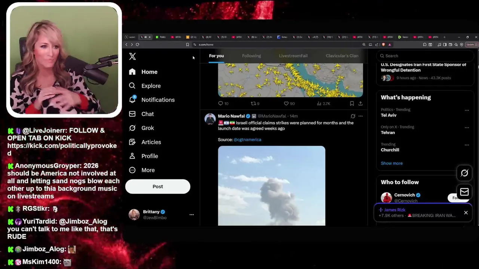Viewport: 479px width, 269px height.
Task: View analytics for the flight map post
Action: [323, 103]
